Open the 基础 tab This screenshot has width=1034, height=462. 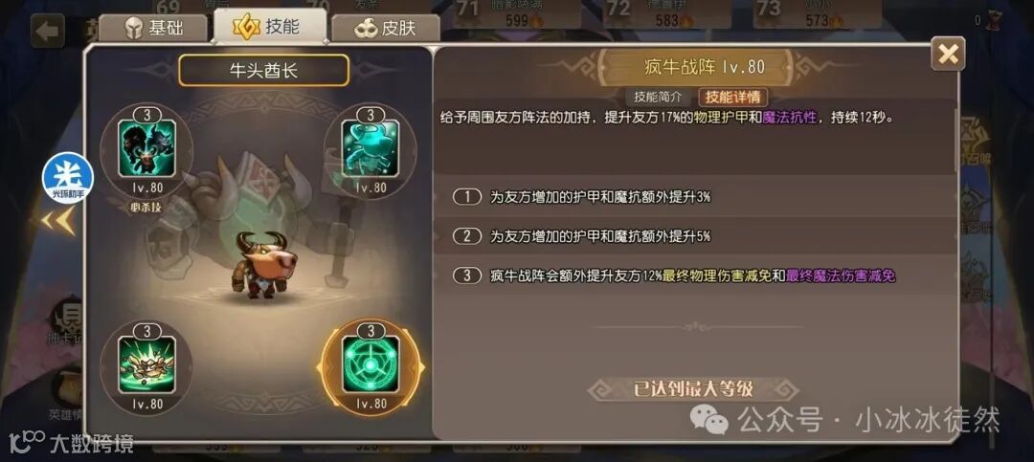154,29
